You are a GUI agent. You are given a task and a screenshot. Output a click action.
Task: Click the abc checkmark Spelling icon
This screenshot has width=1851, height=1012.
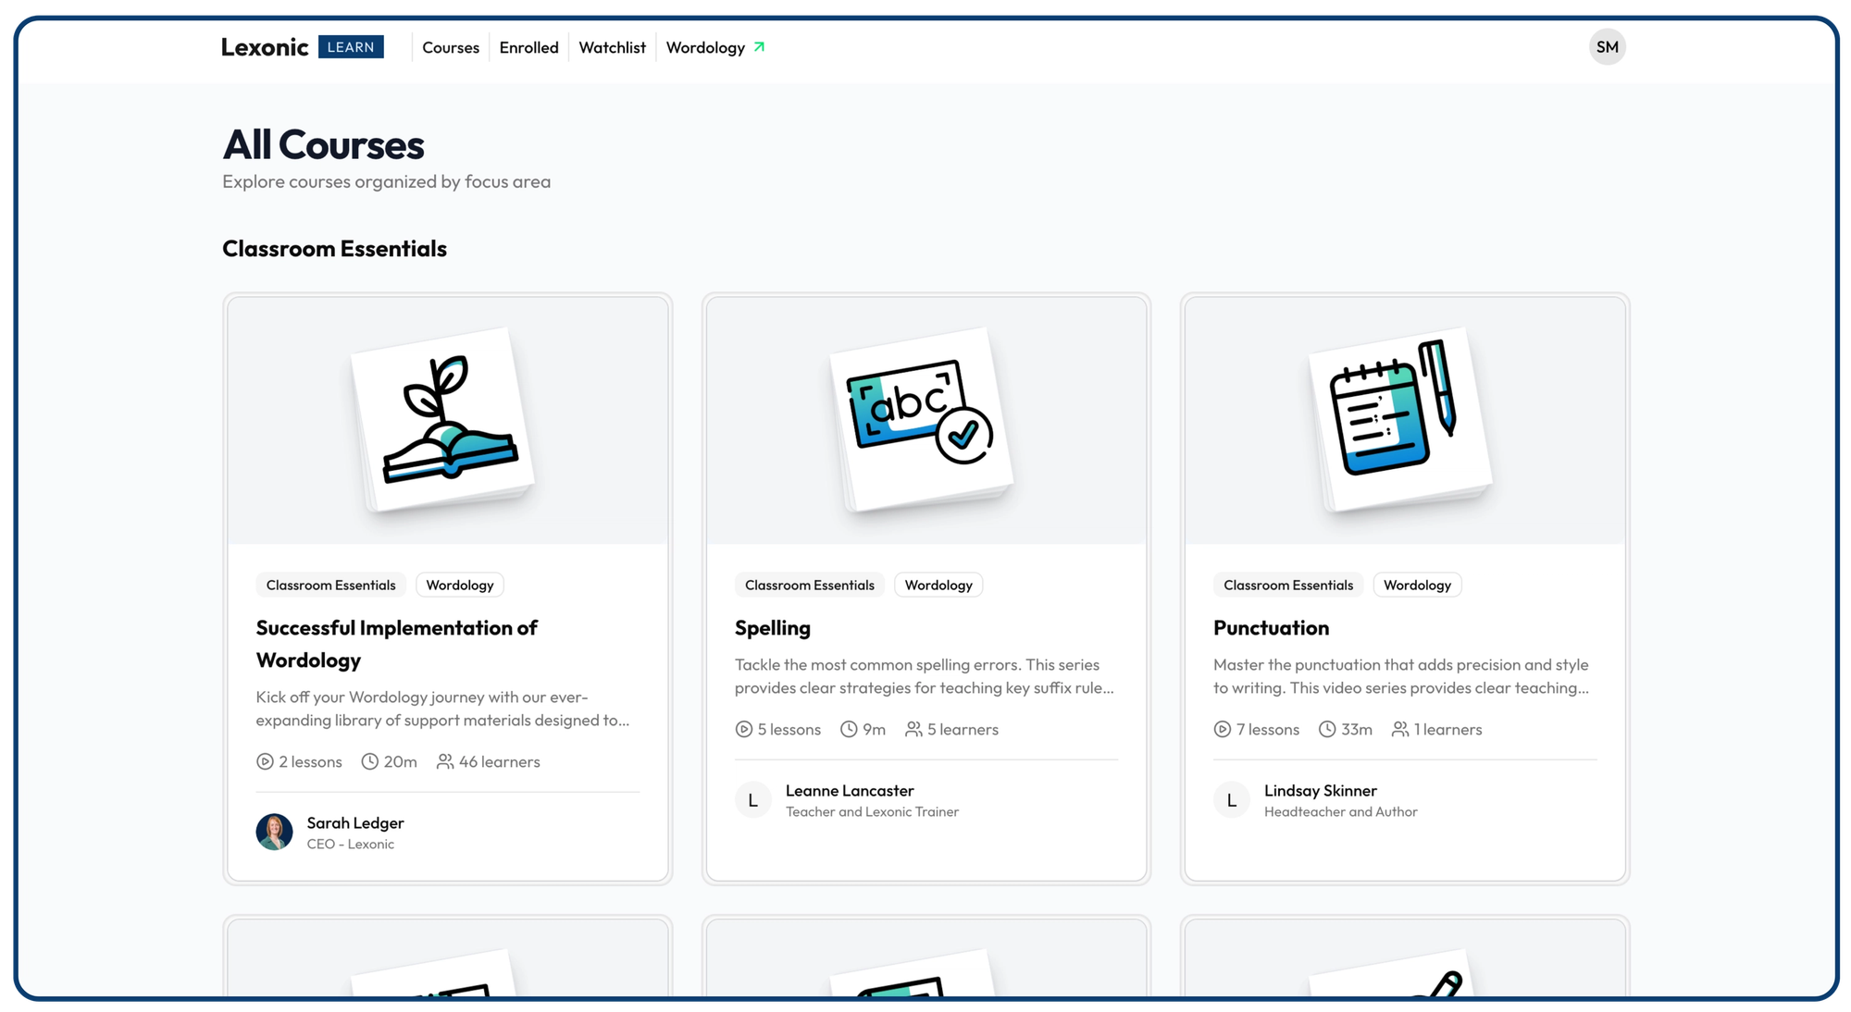point(922,416)
